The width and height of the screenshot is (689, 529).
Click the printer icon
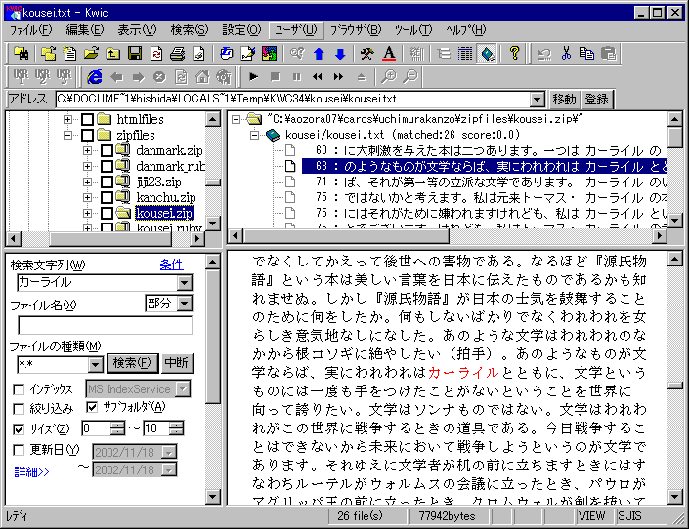coord(178,54)
